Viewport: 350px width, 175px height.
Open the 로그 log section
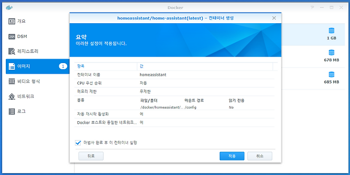37,111
